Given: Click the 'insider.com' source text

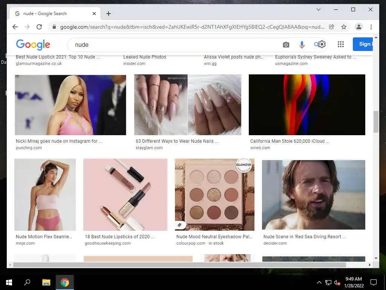Looking at the screenshot, I should pyautogui.click(x=134, y=63).
